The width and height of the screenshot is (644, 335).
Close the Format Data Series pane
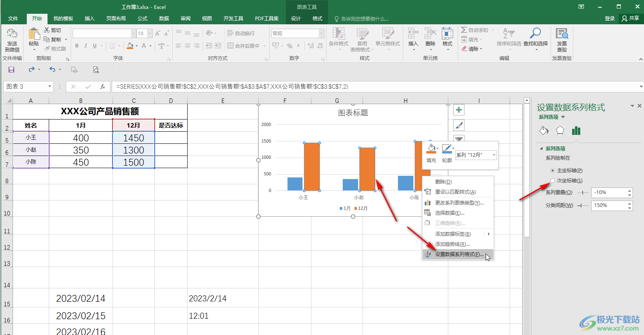pyautogui.click(x=640, y=106)
